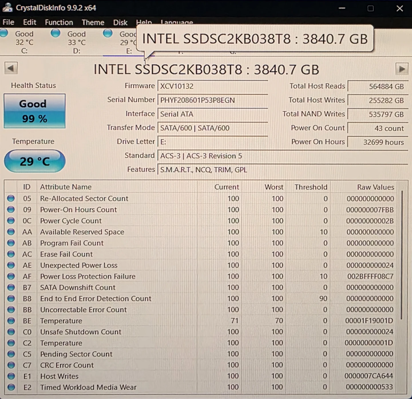Click raw value 00001F19001D
412x399 pixels.
pos(369,321)
